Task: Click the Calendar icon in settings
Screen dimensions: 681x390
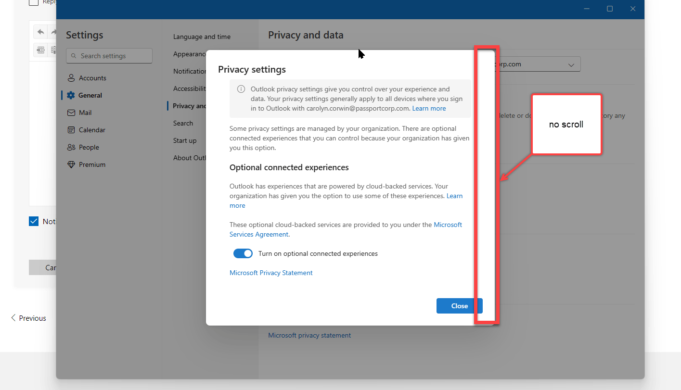Action: (x=71, y=130)
